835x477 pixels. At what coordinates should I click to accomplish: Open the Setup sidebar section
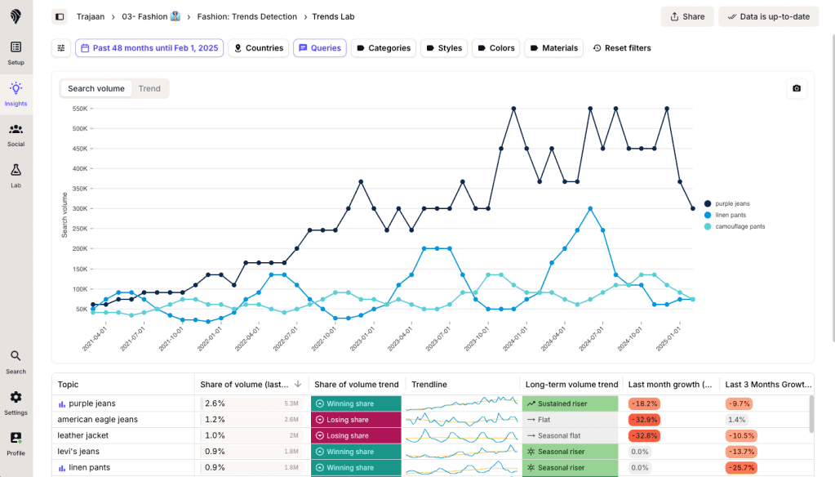[16, 53]
